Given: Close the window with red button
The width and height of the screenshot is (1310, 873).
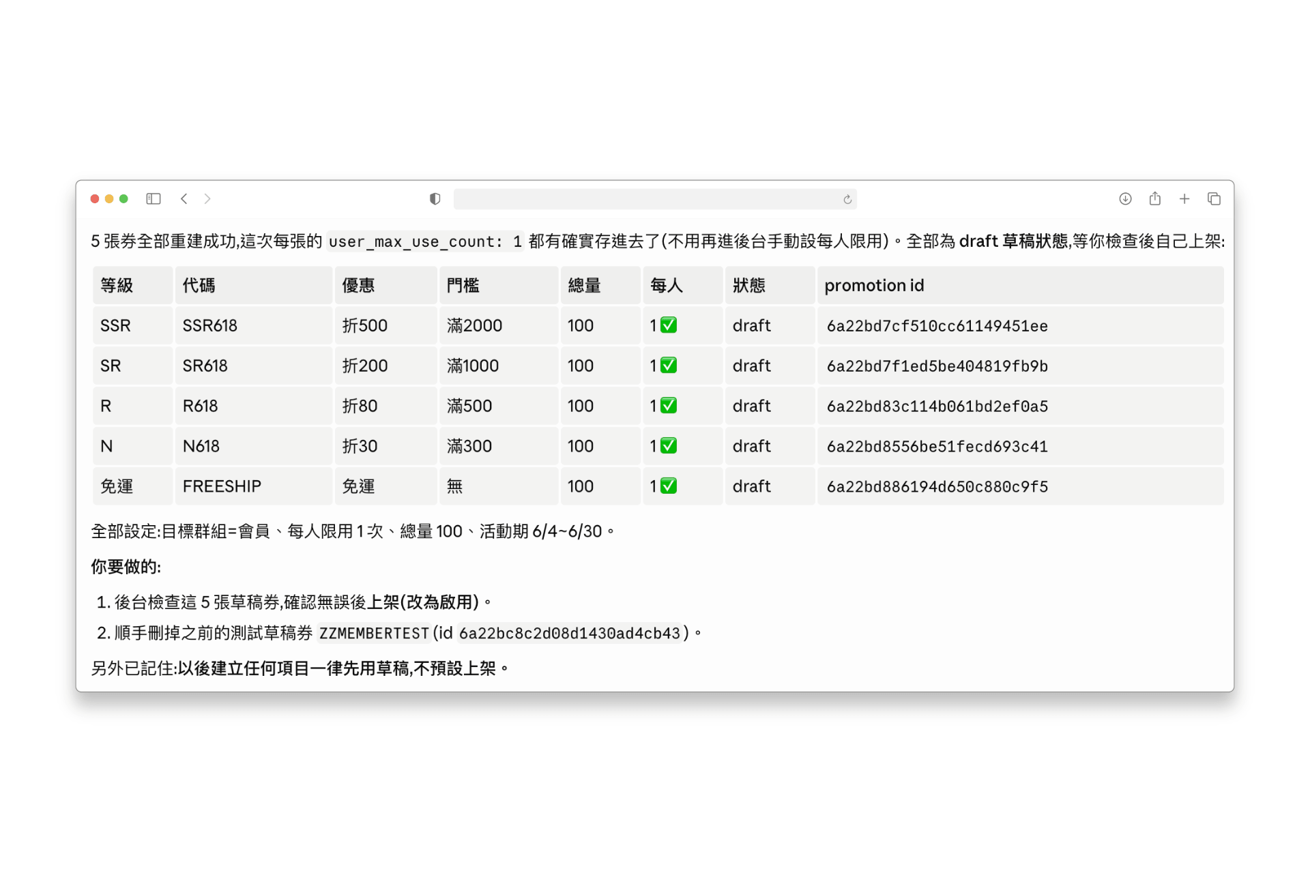Looking at the screenshot, I should click(95, 198).
